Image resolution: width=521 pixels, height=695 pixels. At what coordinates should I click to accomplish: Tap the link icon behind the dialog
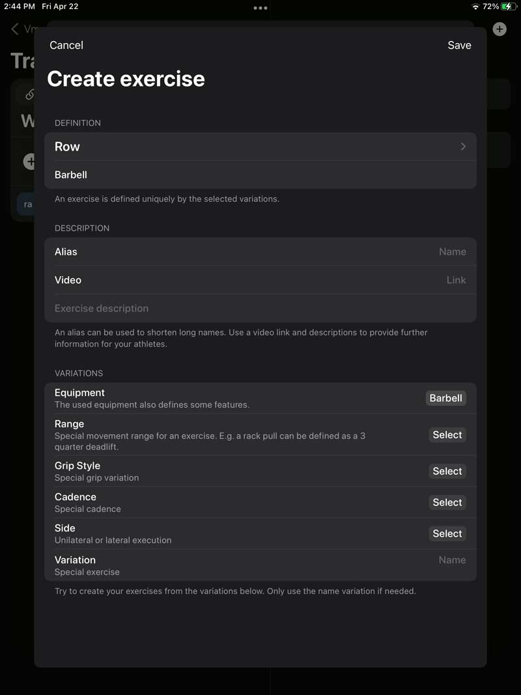tap(30, 94)
